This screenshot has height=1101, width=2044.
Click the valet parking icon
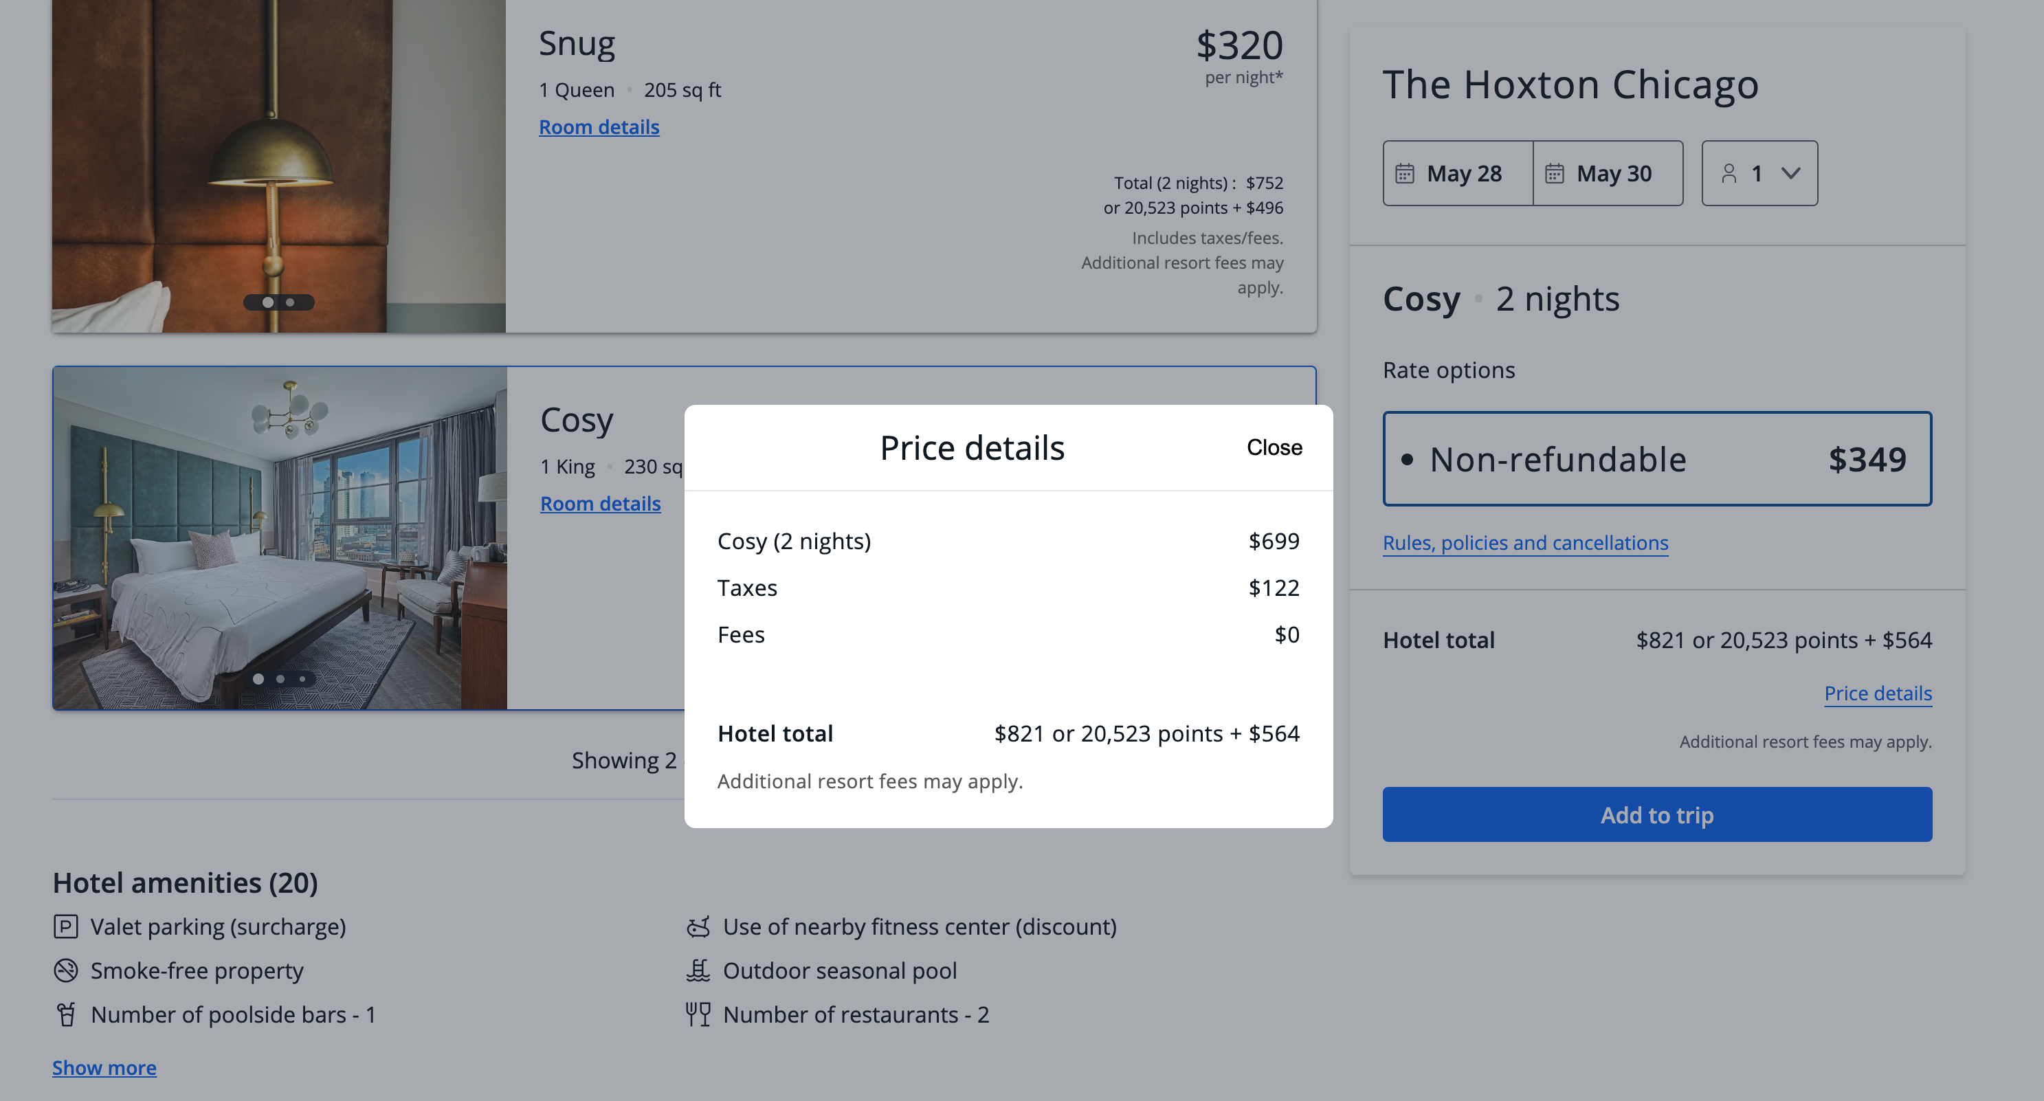(66, 926)
